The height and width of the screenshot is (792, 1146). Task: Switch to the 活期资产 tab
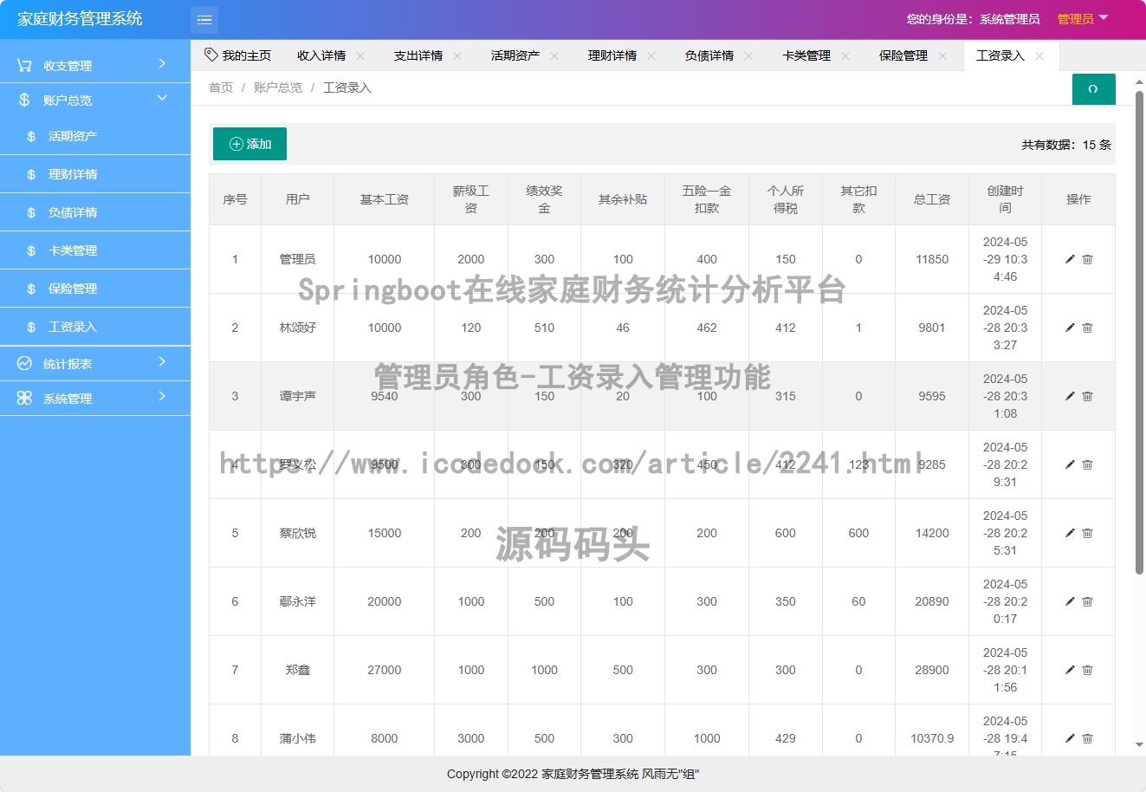[515, 55]
